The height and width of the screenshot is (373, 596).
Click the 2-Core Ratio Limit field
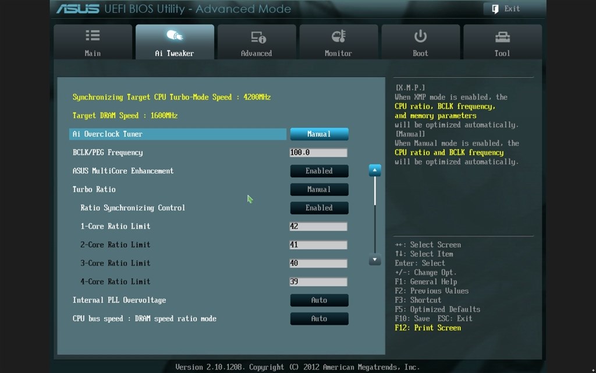[318, 245]
